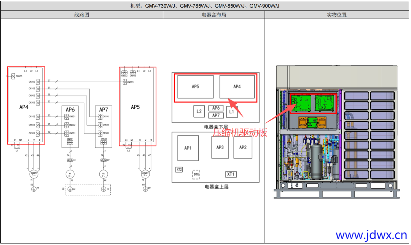Click the AP1 board in upper layer layout
This screenshot has height=245, width=411.
click(188, 148)
